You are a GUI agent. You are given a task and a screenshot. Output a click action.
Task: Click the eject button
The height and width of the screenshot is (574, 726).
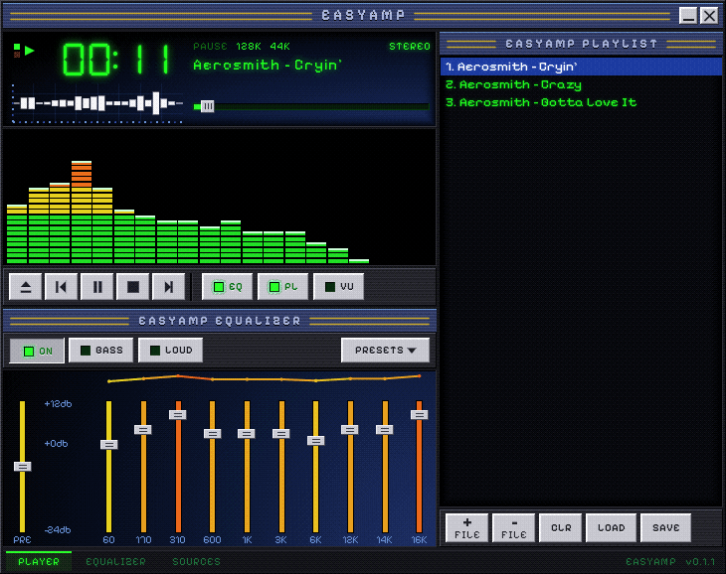point(26,287)
